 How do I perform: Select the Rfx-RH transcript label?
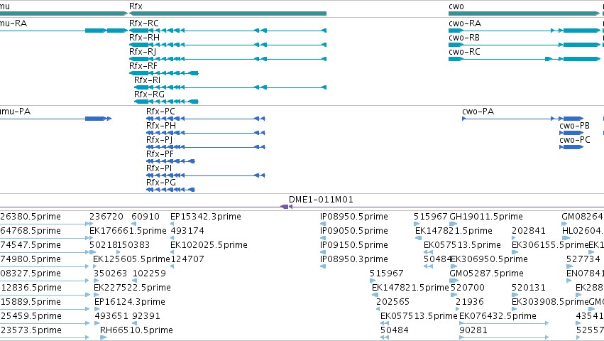pos(144,38)
